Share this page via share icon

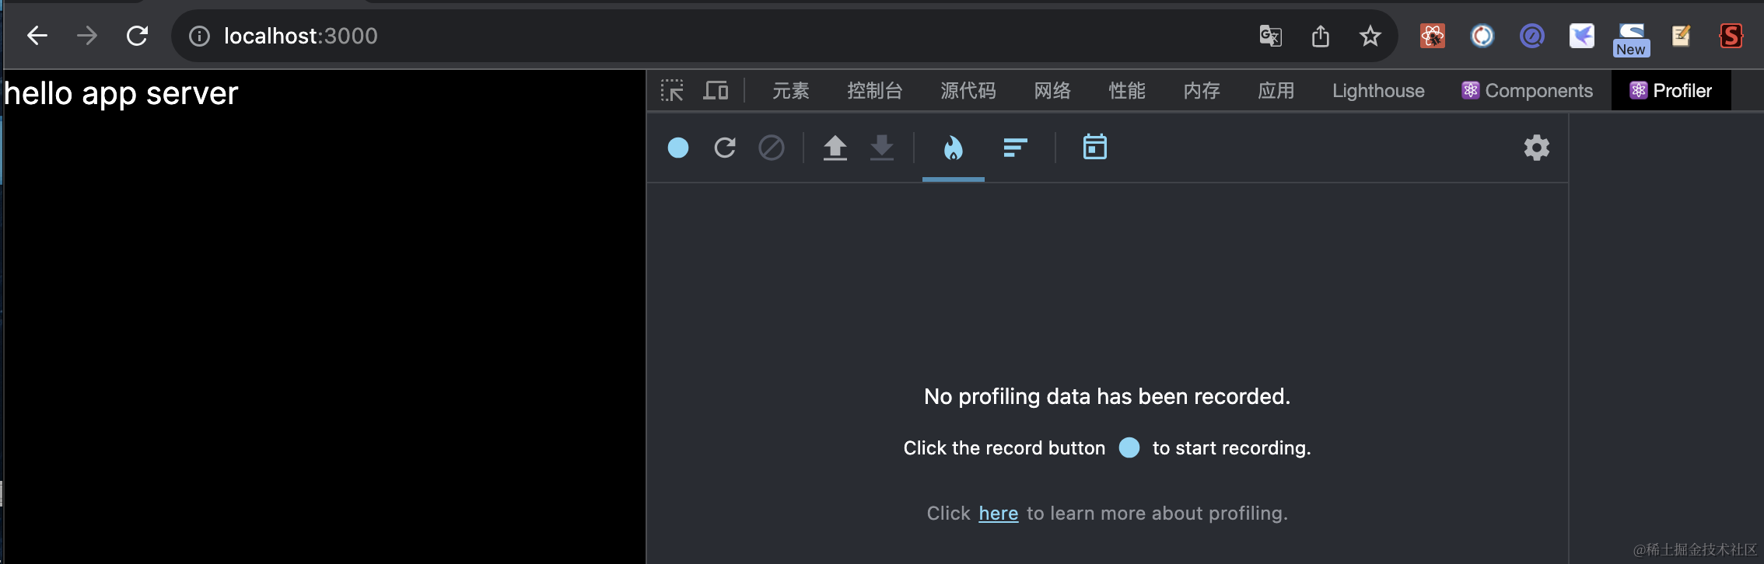click(1321, 36)
